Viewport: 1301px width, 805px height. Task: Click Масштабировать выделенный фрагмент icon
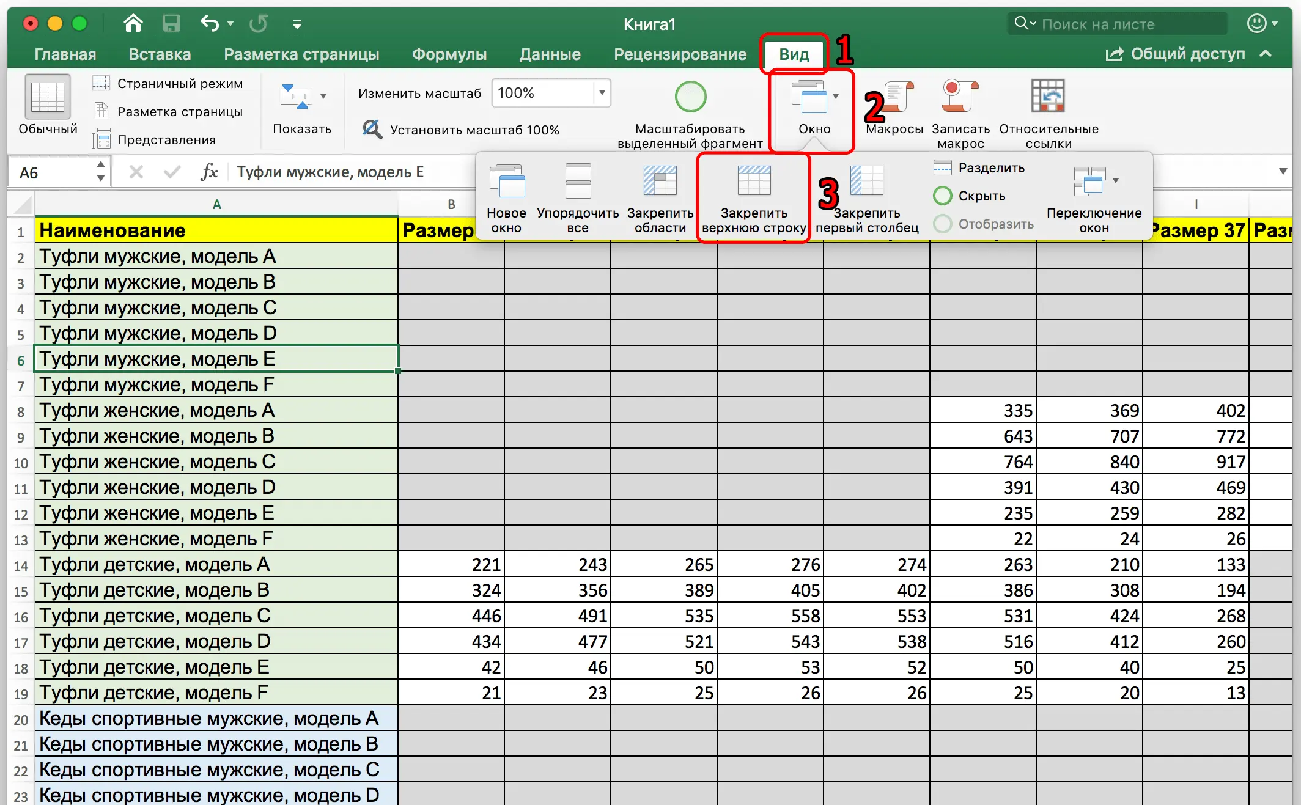tap(690, 97)
